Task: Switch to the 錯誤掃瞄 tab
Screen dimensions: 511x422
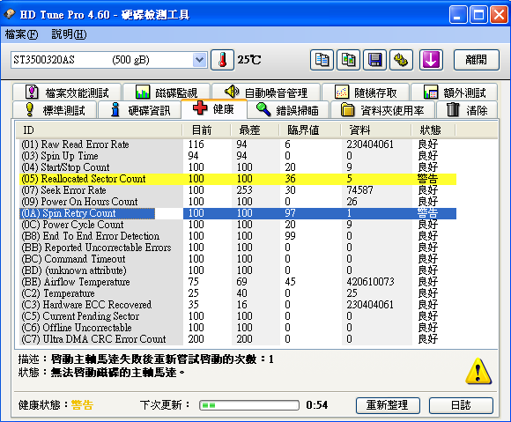Action: [x=288, y=110]
